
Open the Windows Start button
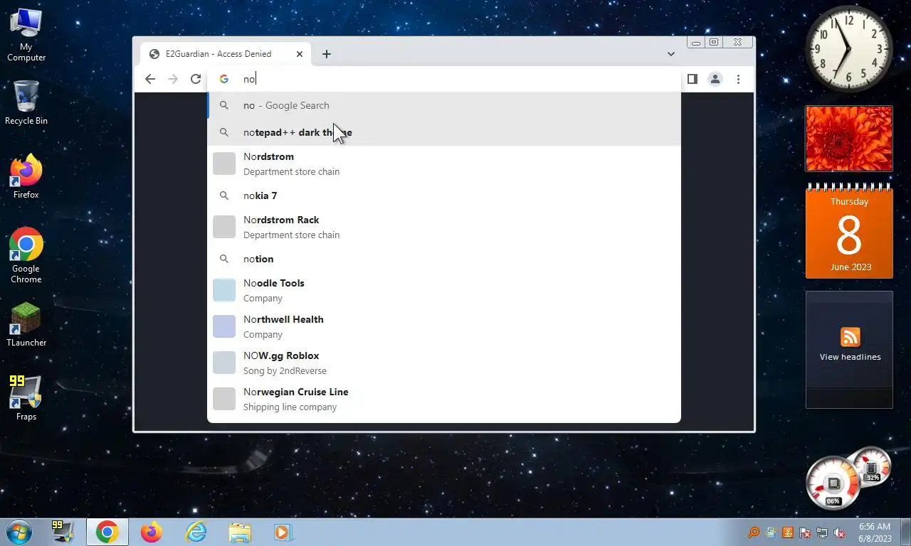(19, 532)
